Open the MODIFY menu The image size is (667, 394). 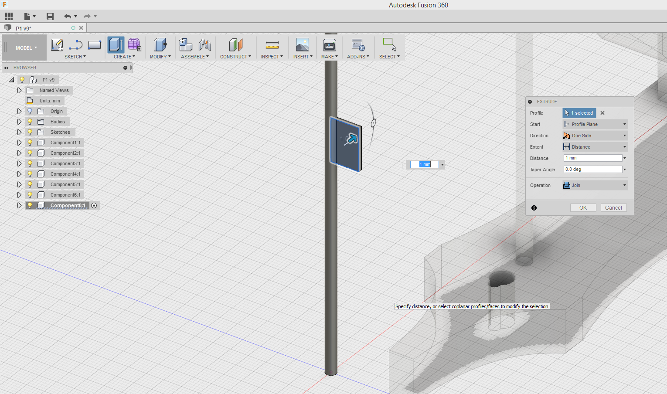(160, 57)
